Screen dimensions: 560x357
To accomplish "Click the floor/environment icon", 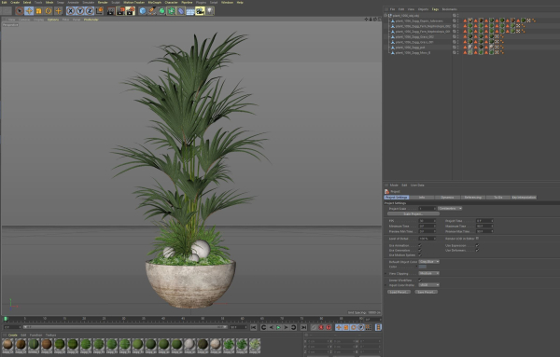I will pyautogui.click(x=190, y=11).
